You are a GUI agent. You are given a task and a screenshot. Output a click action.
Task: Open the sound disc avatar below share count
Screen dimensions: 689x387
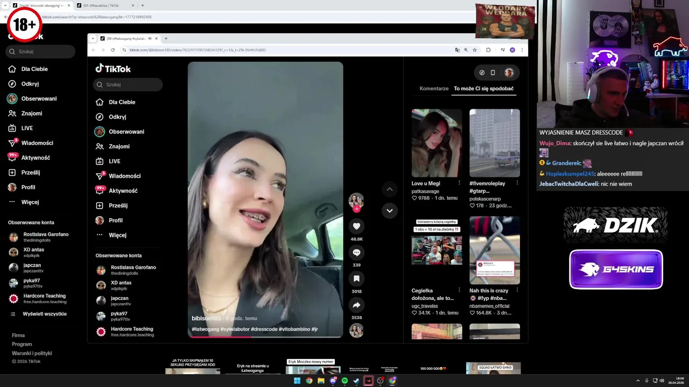(356, 331)
